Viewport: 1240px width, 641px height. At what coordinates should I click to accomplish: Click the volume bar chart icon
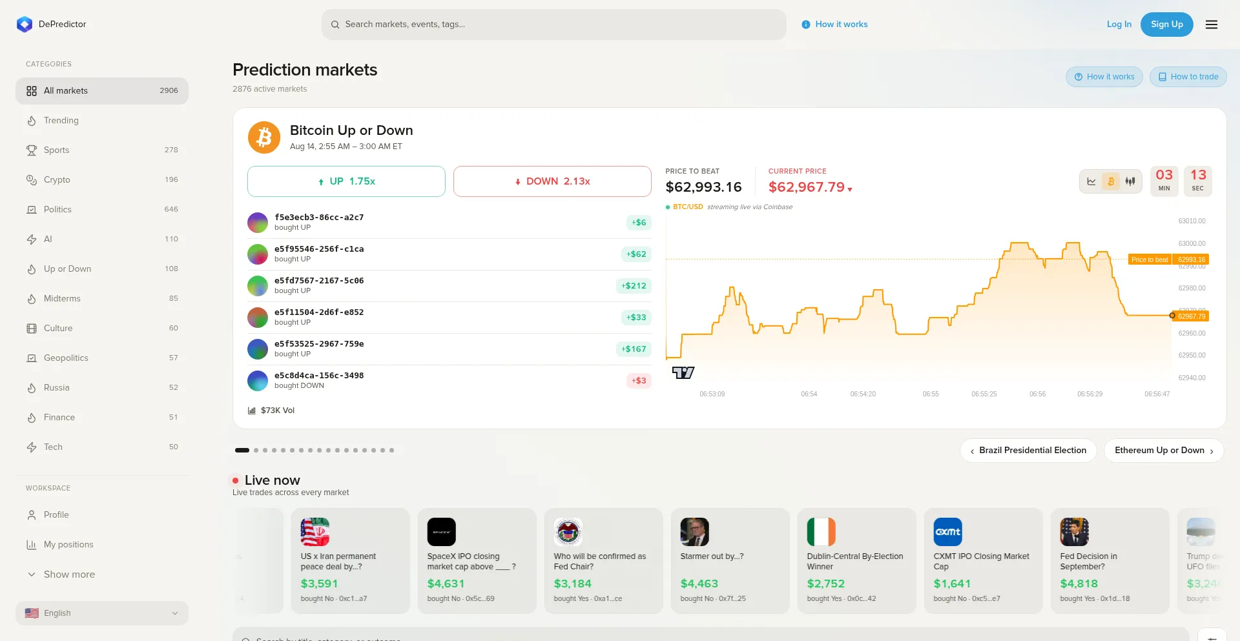click(252, 411)
